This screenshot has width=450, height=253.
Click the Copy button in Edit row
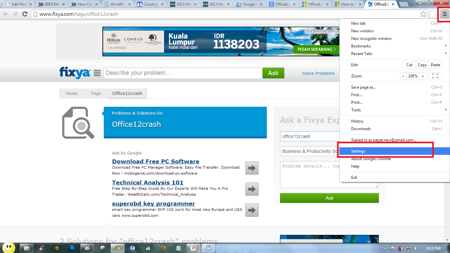[422, 65]
